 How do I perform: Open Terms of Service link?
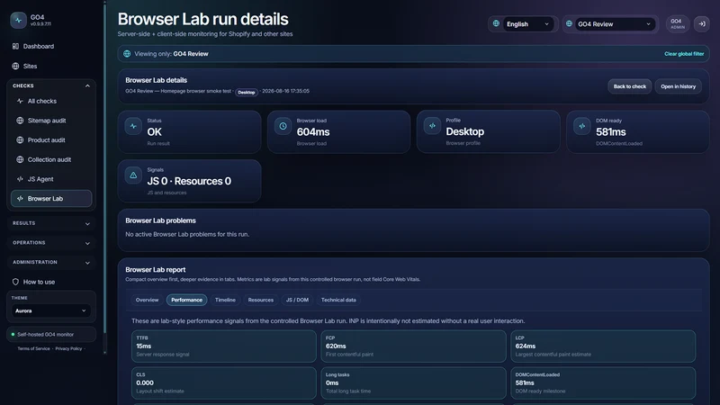(x=33, y=348)
